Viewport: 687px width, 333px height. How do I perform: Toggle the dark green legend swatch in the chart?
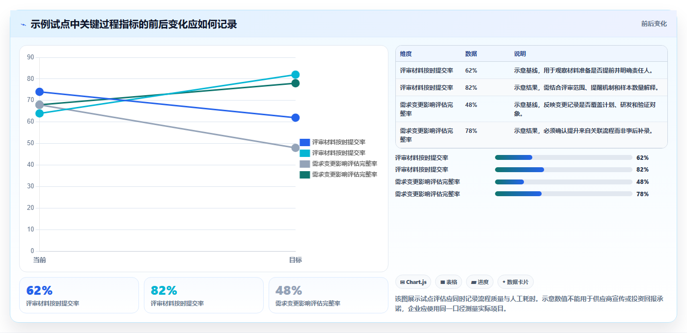coord(305,175)
